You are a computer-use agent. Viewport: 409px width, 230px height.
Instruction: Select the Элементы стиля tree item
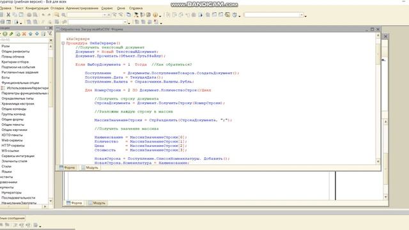click(x=14, y=161)
